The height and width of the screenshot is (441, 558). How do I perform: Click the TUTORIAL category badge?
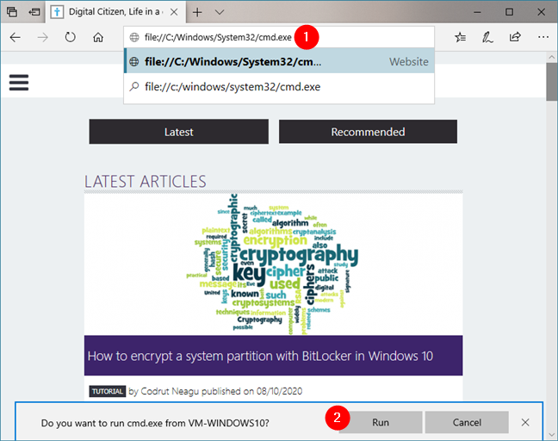tap(107, 391)
